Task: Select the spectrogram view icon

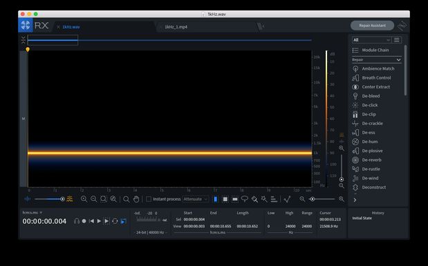Action: pyautogui.click(x=70, y=199)
